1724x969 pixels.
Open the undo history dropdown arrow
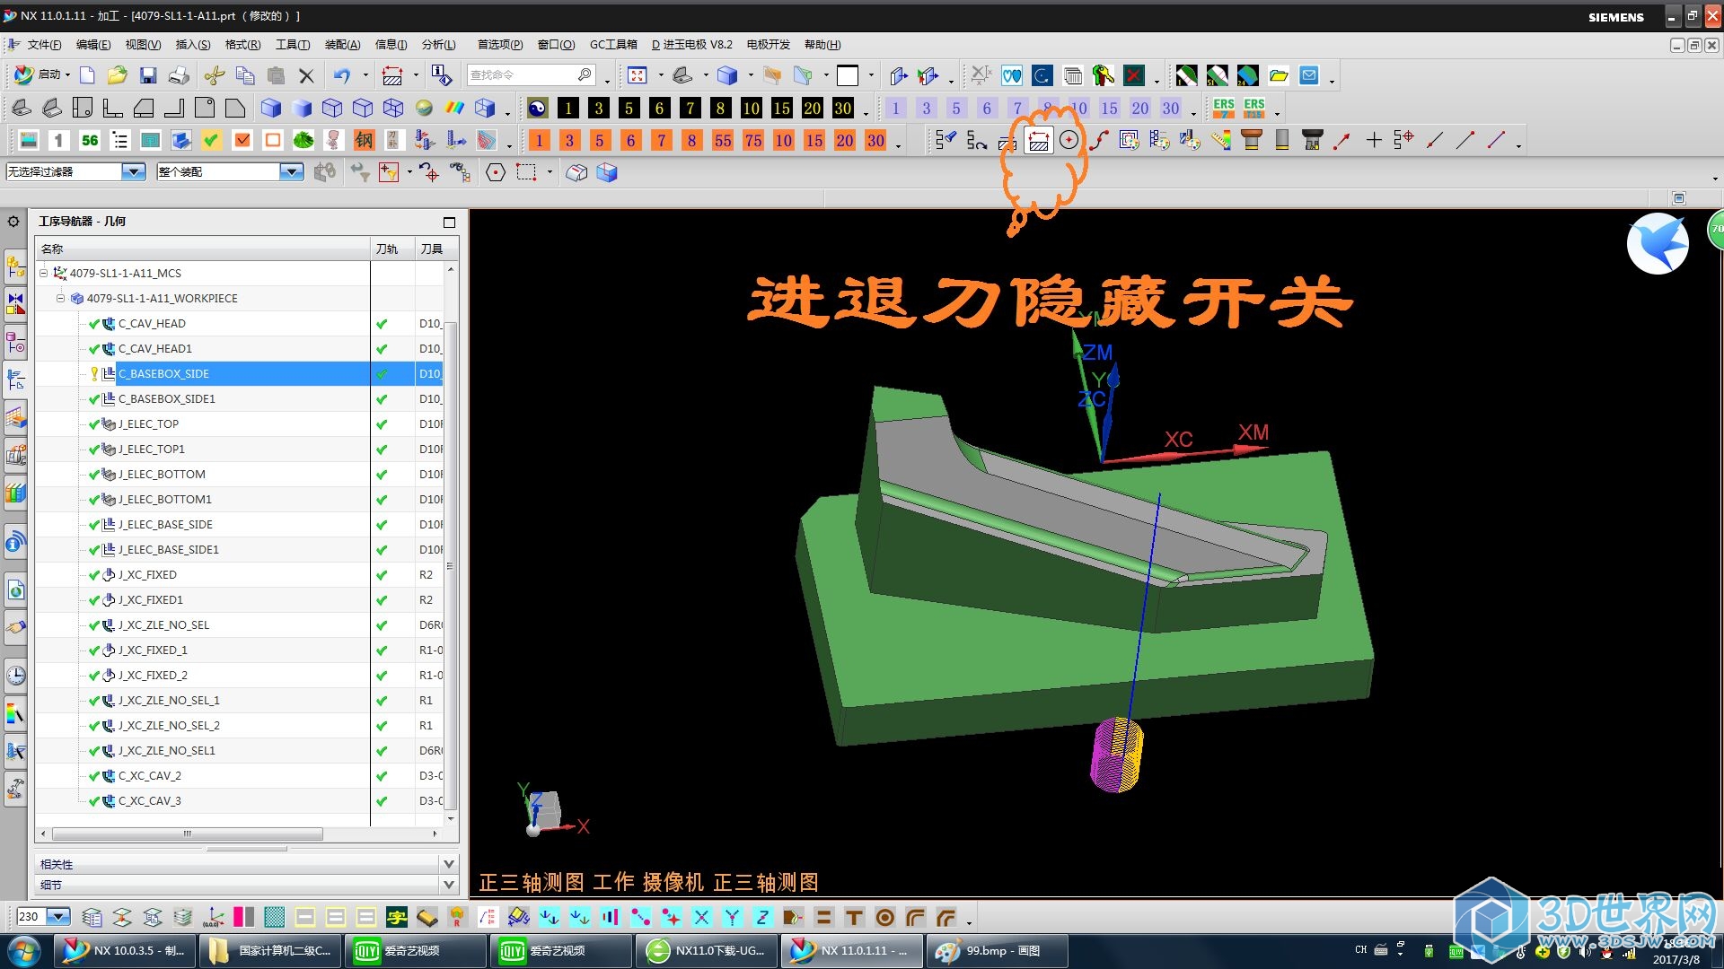(x=365, y=75)
